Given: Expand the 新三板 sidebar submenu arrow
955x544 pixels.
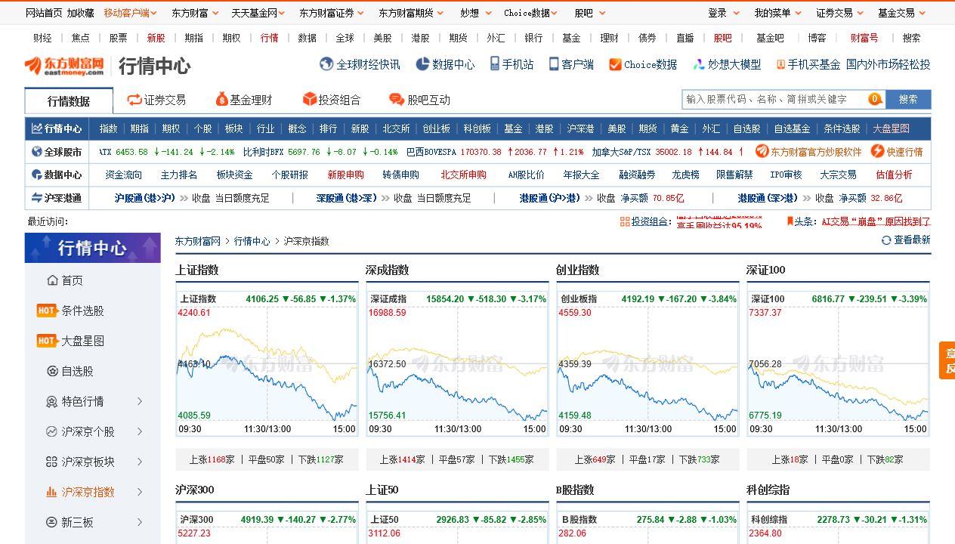Looking at the screenshot, I should click(x=140, y=522).
